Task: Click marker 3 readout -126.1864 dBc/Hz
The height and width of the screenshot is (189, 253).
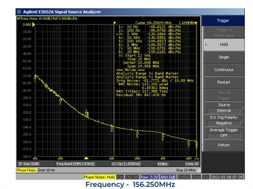Action: (x=164, y=34)
